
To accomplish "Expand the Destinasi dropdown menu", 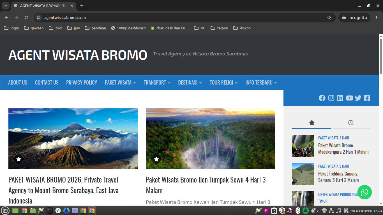I will click(x=190, y=83).
